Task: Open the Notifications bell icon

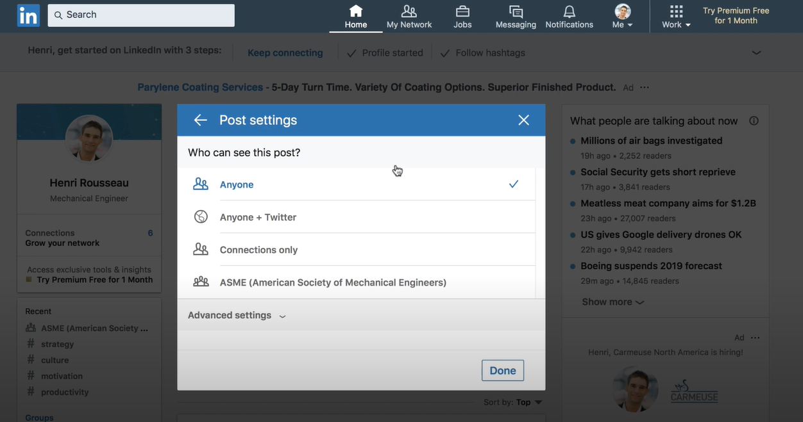Action: [569, 12]
